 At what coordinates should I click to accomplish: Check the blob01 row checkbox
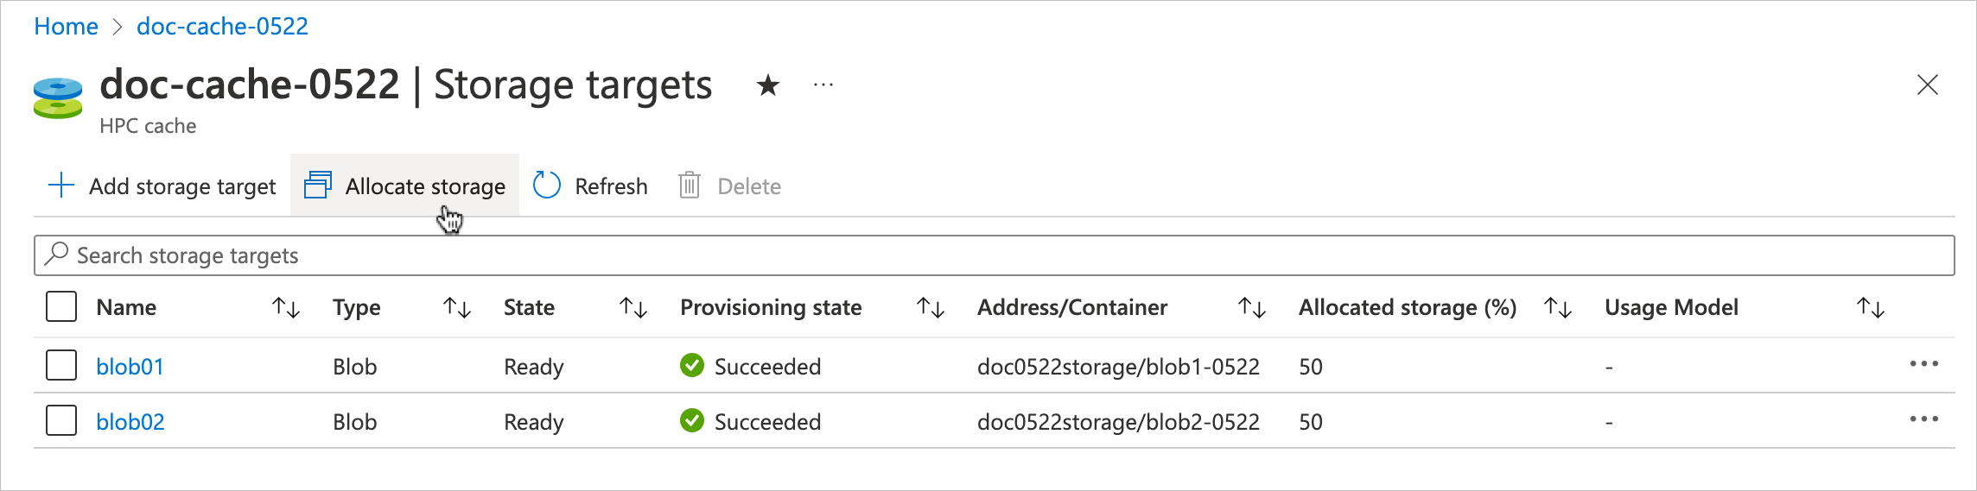click(61, 366)
